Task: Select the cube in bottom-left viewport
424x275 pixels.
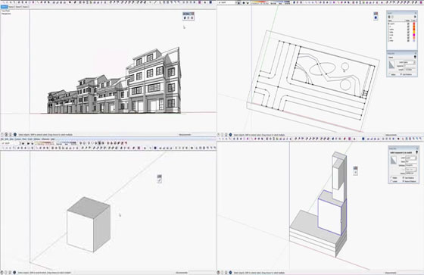Action: point(89,225)
